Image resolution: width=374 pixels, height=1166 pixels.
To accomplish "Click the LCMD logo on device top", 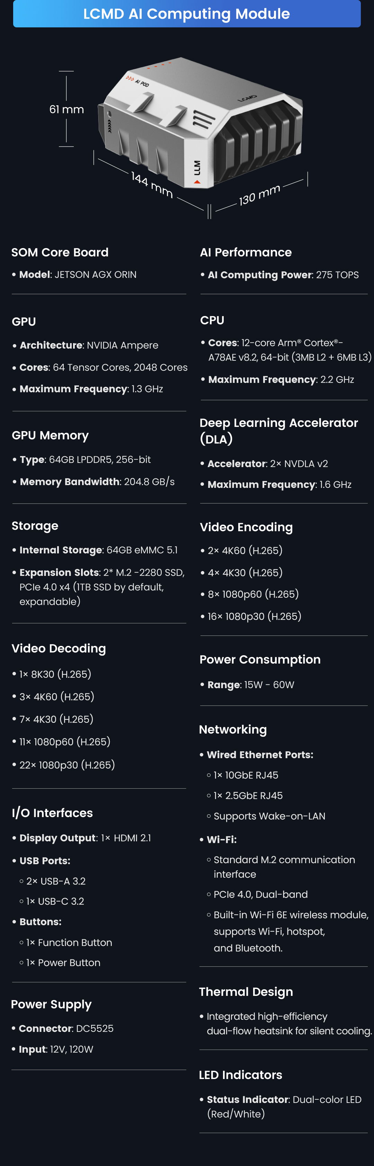I will coord(247,98).
